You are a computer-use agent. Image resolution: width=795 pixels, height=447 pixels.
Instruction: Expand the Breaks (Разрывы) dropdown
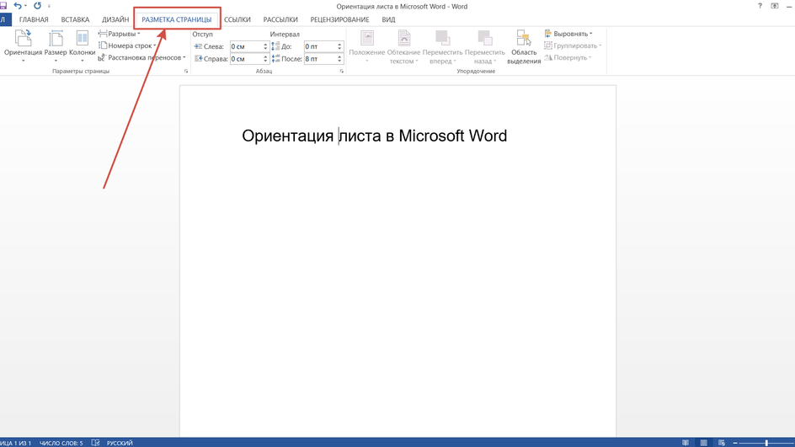[120, 34]
